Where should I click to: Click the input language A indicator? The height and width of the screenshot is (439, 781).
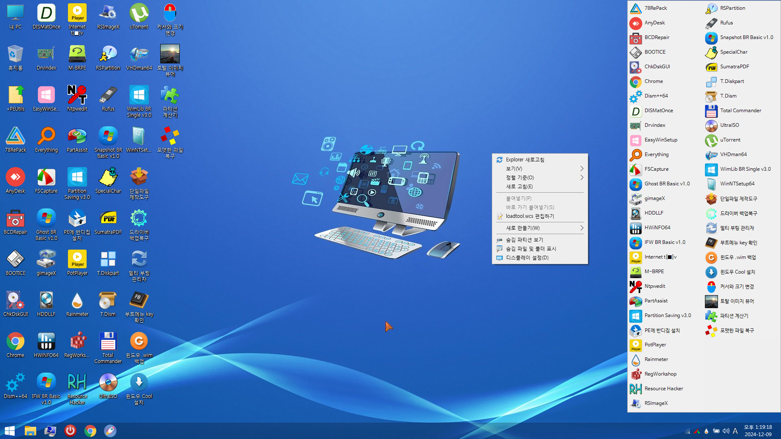click(x=735, y=431)
